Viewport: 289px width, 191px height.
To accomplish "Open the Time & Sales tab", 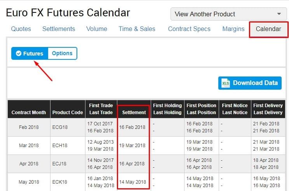I will click(x=137, y=29).
